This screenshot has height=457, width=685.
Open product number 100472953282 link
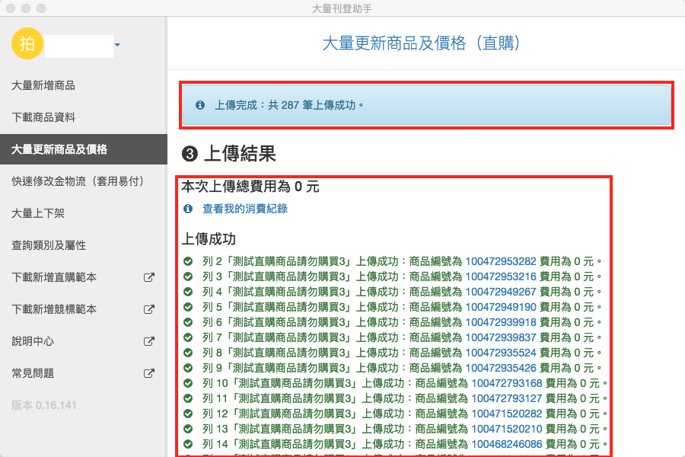pos(501,261)
